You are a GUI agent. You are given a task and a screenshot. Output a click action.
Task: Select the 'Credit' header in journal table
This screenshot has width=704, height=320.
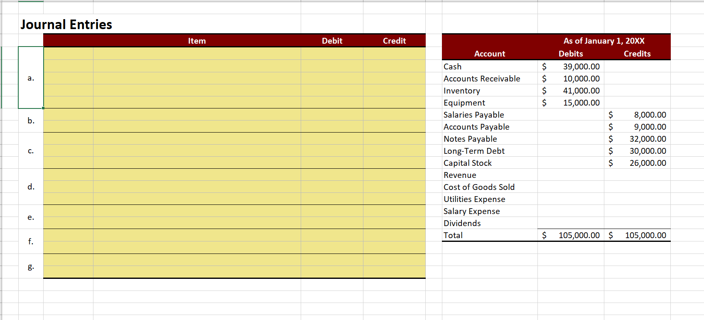click(x=395, y=41)
